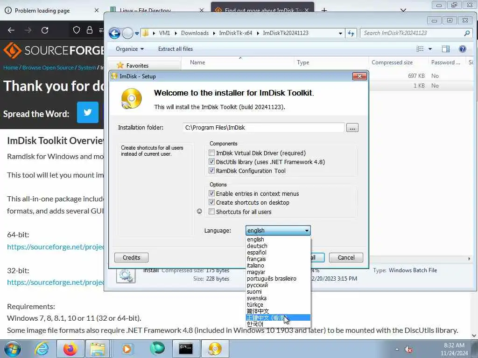Cancel the ImDisk setup
Viewport: 478px width, 358px height.
pyautogui.click(x=346, y=257)
